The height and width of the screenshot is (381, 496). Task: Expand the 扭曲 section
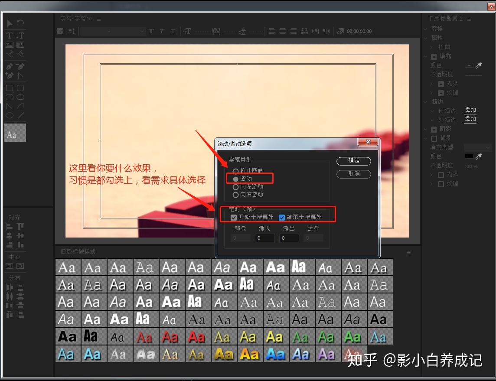pyautogui.click(x=431, y=47)
